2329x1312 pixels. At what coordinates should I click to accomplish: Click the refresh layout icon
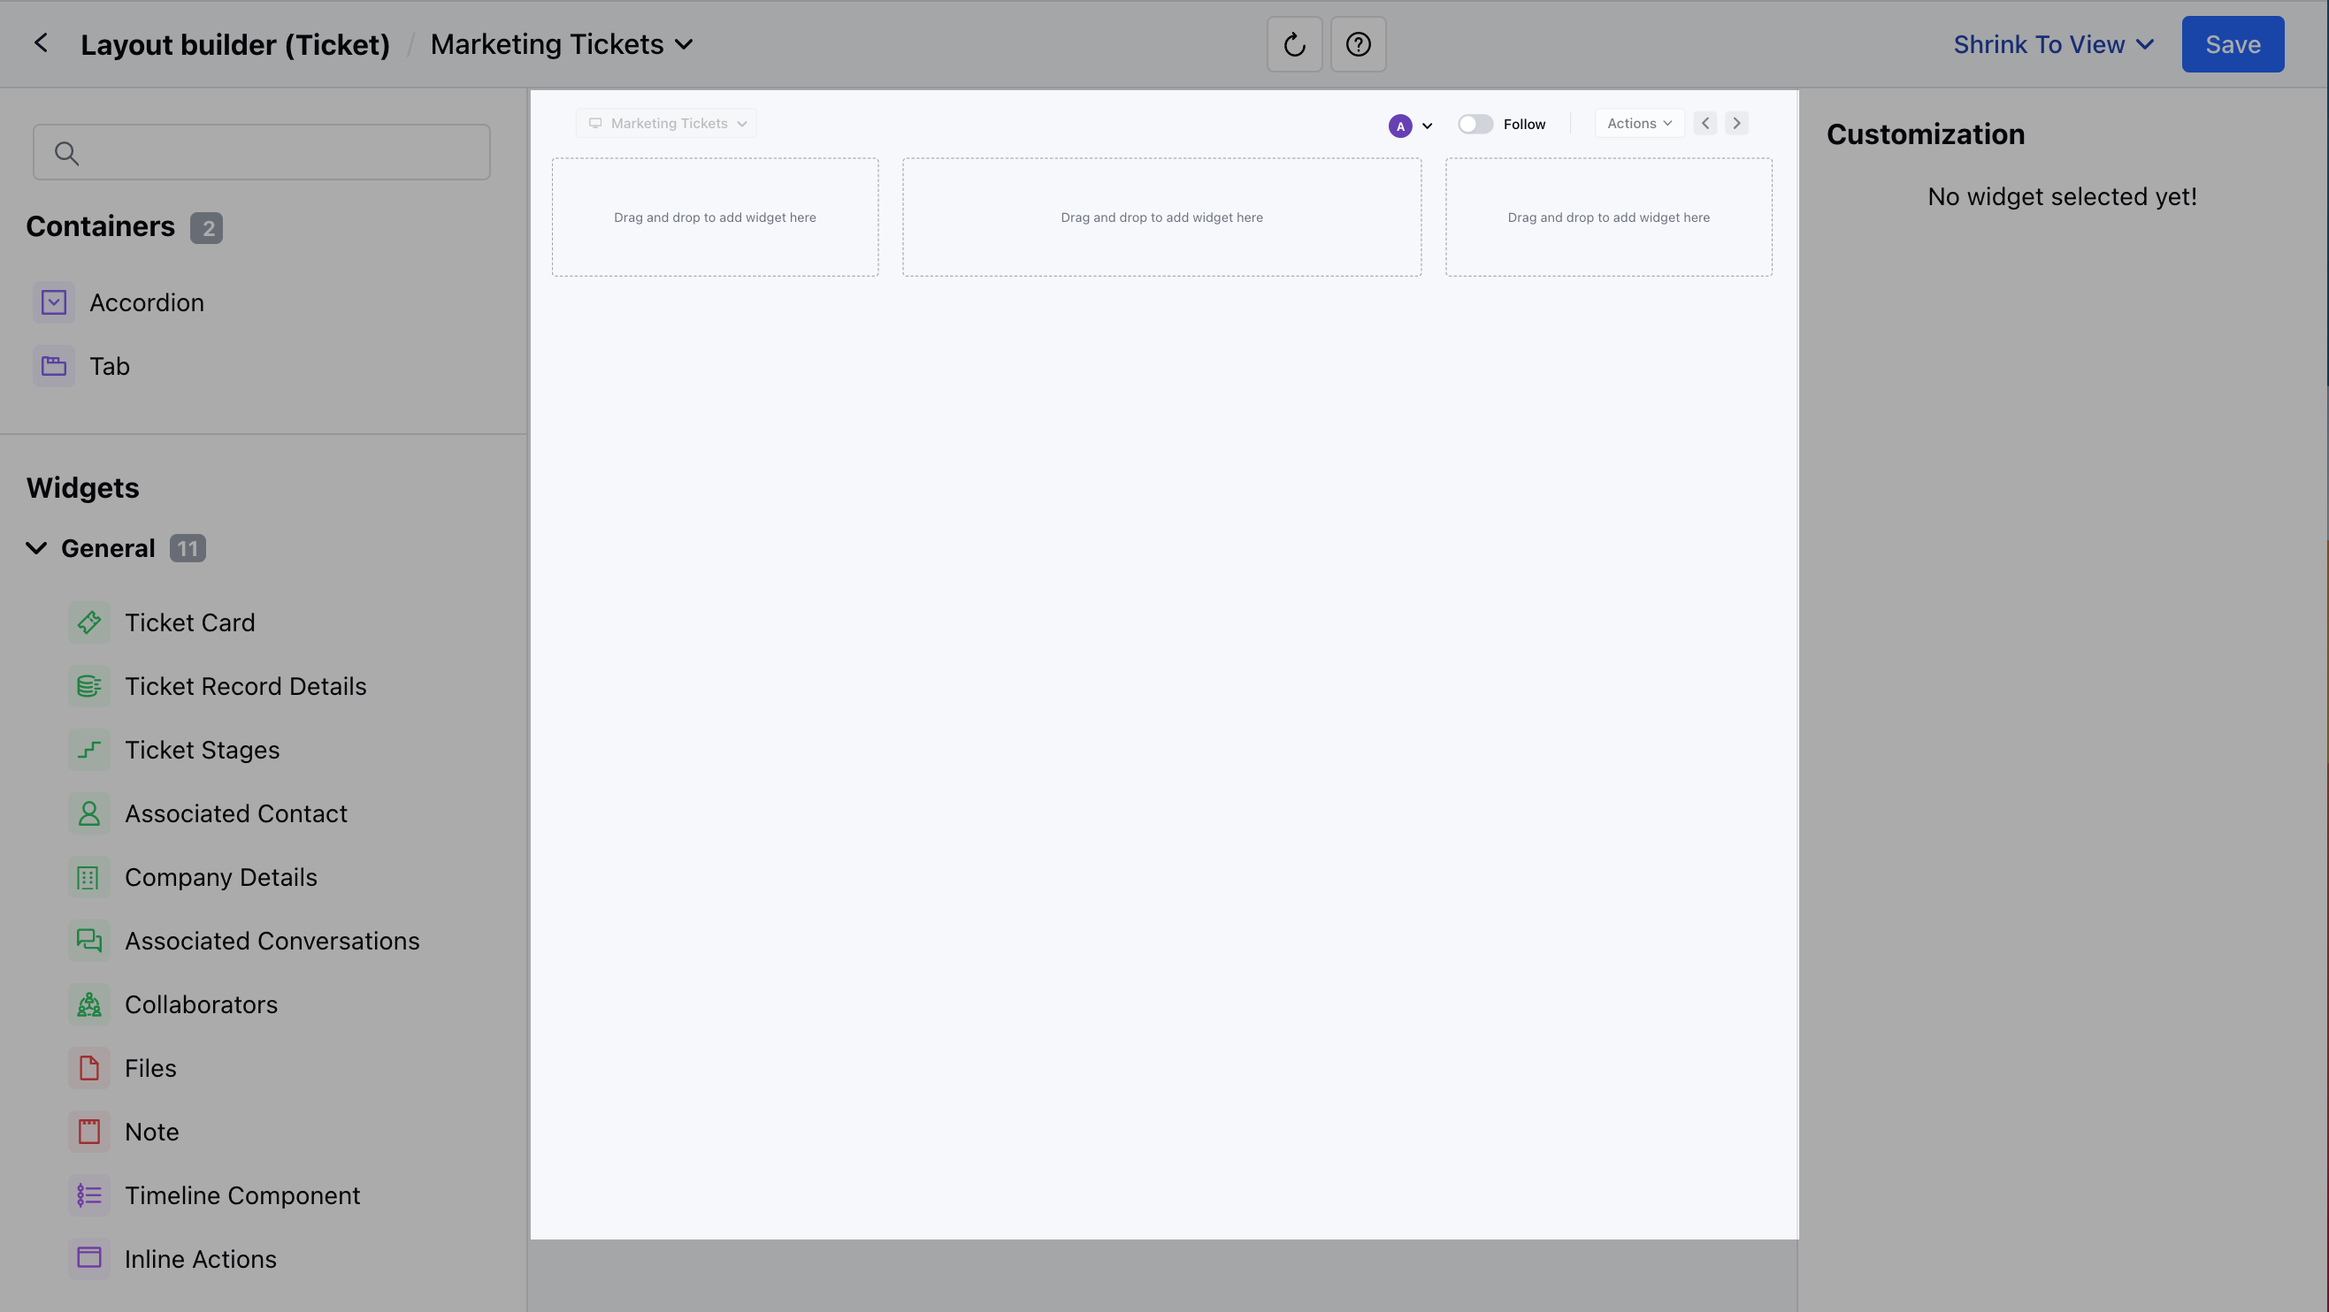[x=1294, y=43]
